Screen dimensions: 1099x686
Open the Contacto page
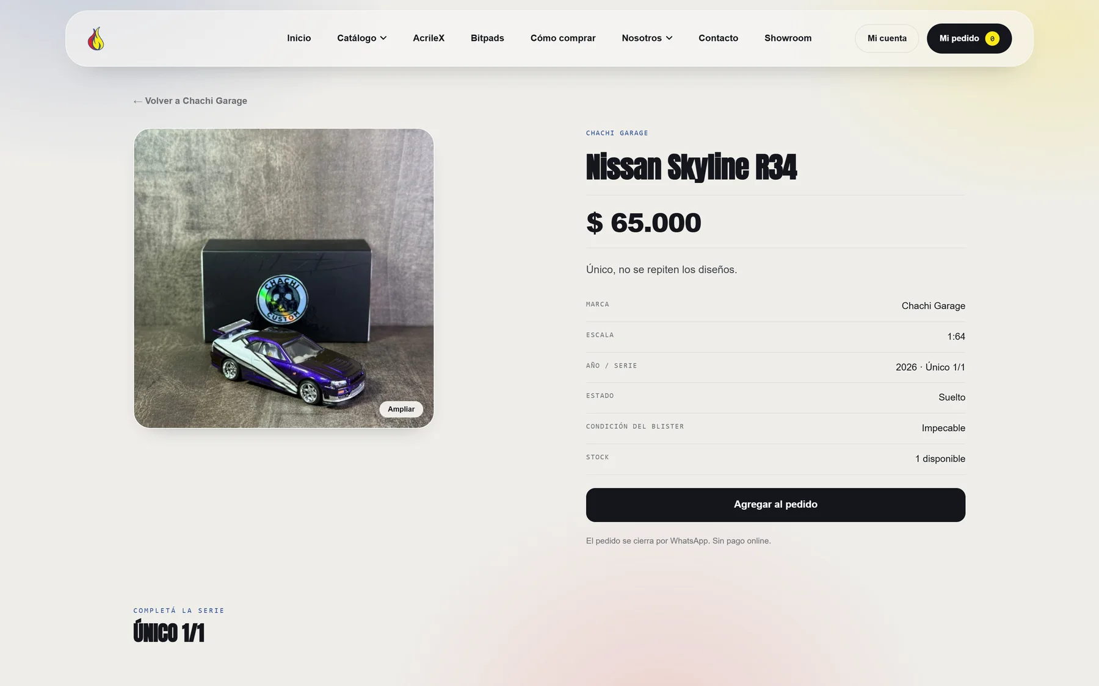(x=718, y=38)
